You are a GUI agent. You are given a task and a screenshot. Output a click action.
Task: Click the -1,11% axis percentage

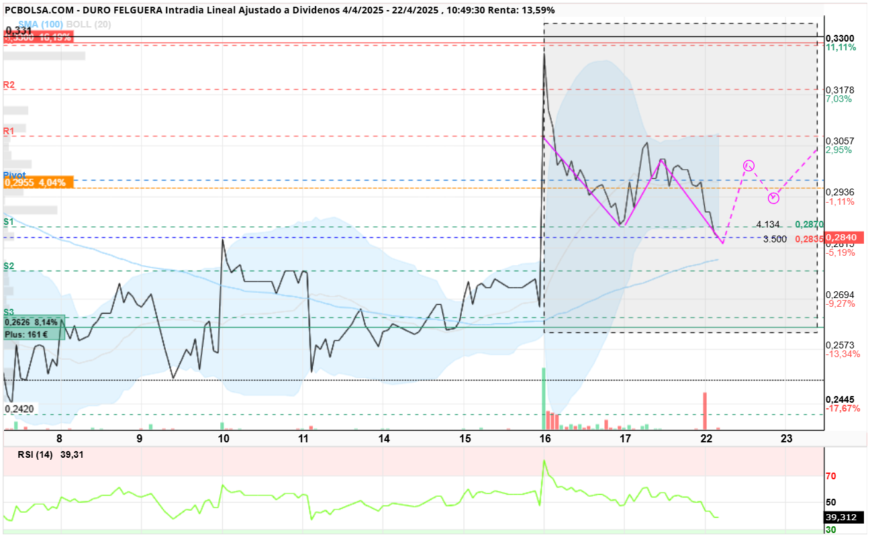(840, 201)
